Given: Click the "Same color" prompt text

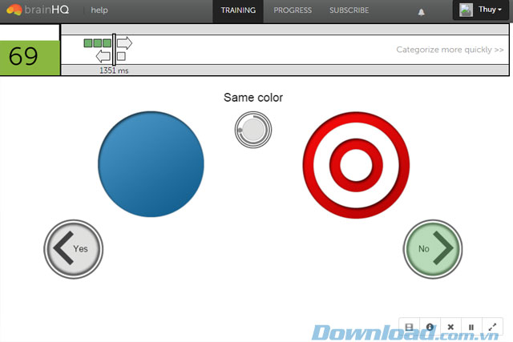Looking at the screenshot, I should pyautogui.click(x=253, y=98).
